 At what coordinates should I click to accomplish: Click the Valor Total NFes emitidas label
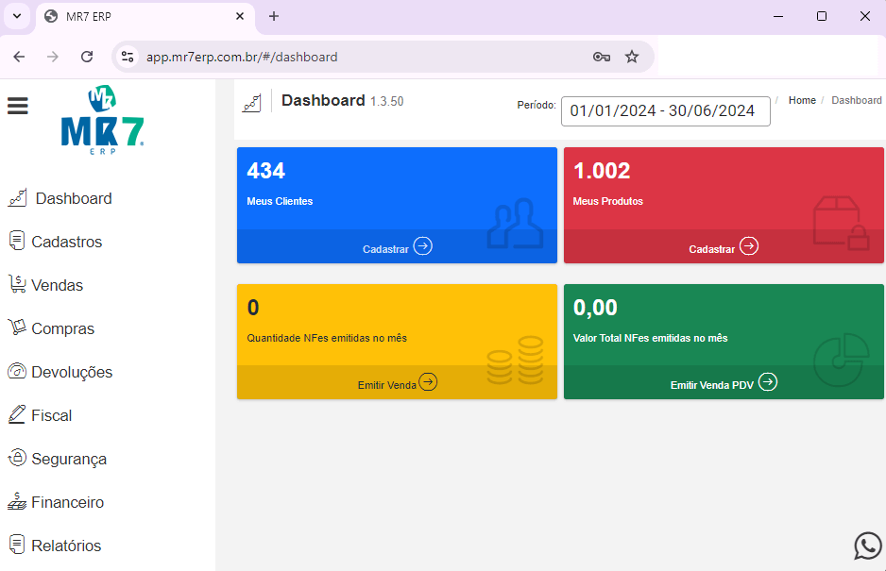click(x=651, y=338)
